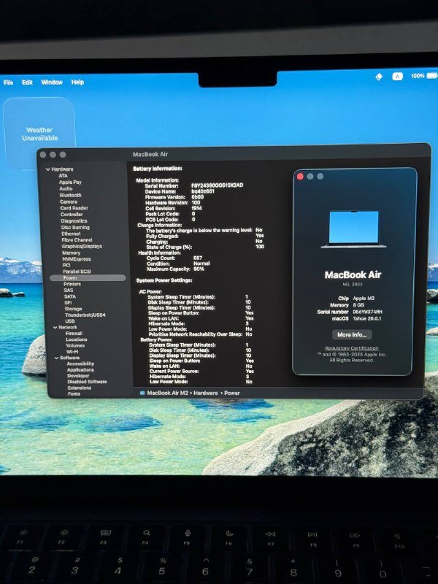
Task: Select SATA in the sidebar
Action: 69,296
